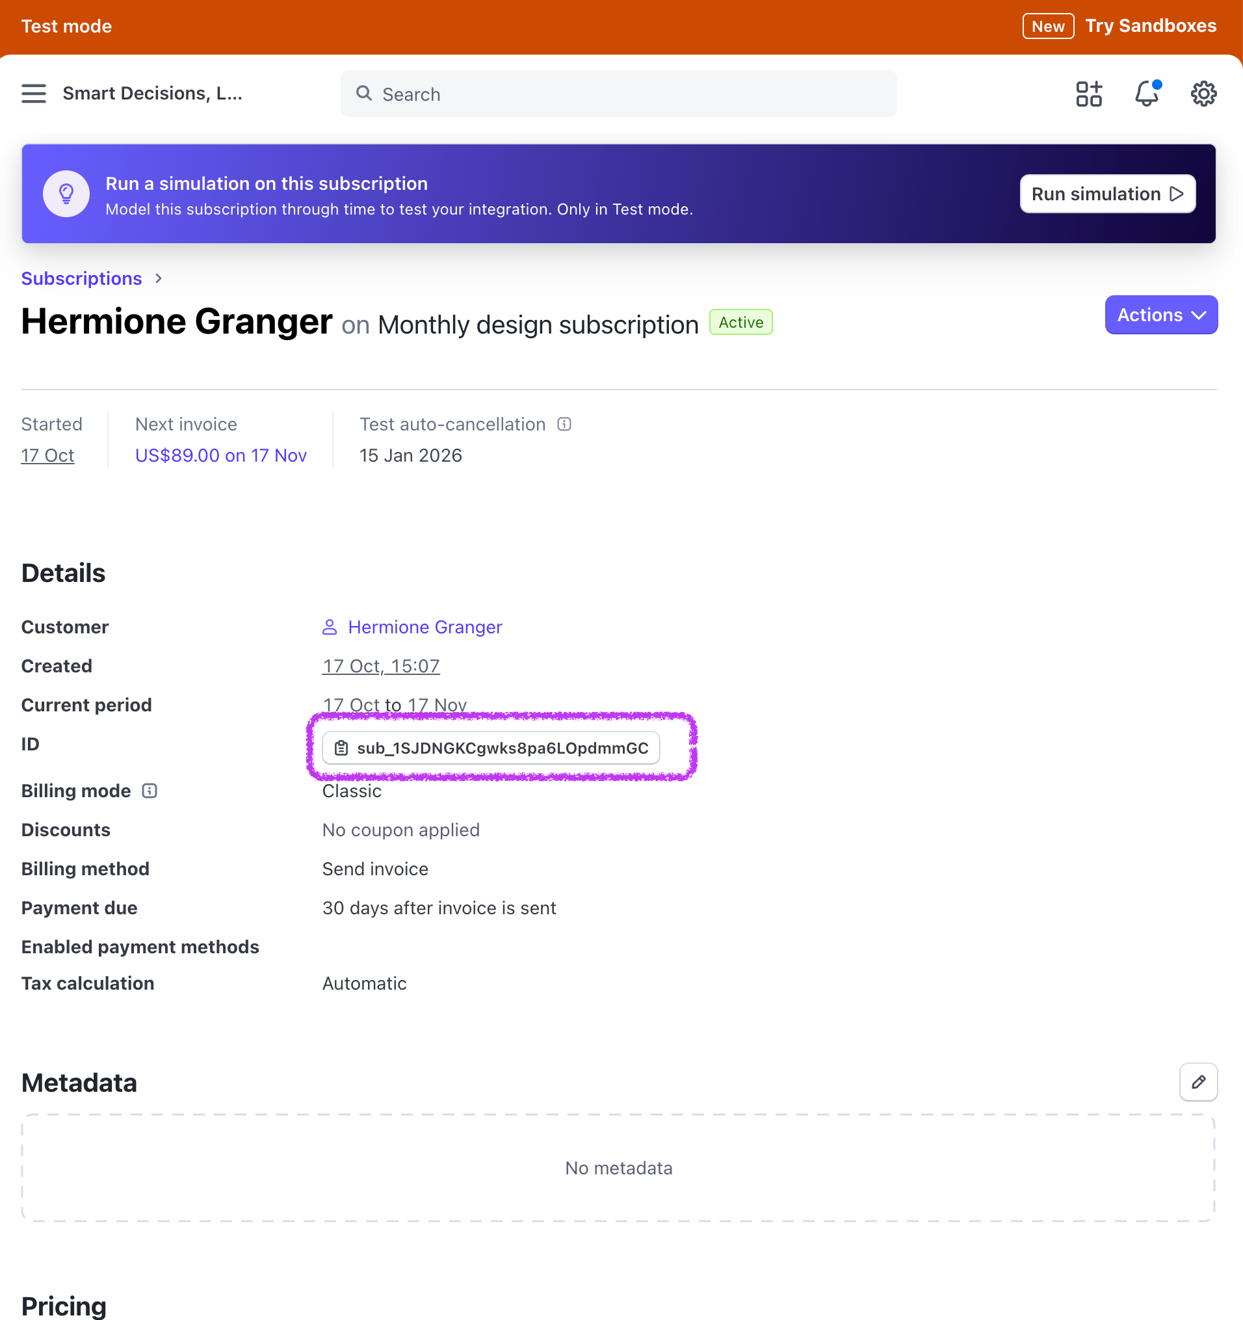Screen dimensions: 1243x1320
Task: Click the Billing mode info icon
Action: point(150,791)
